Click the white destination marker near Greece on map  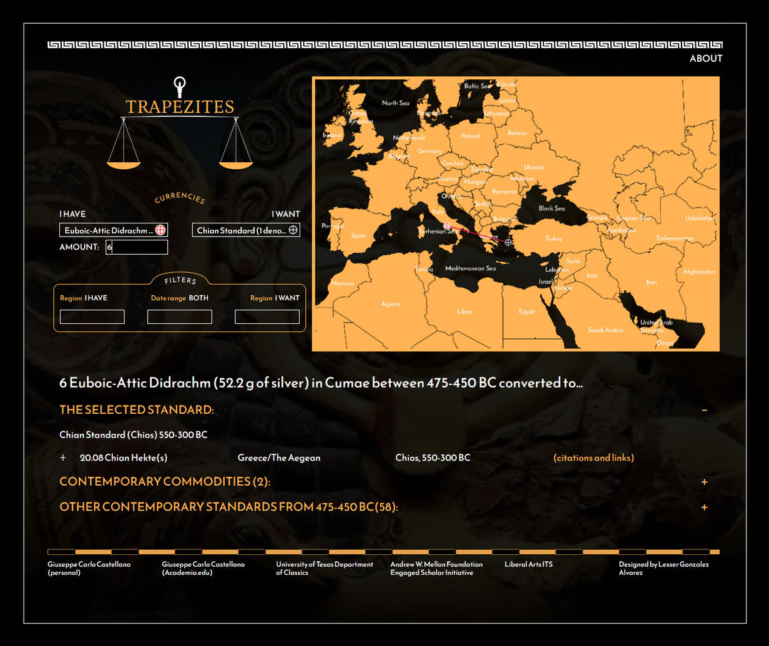click(509, 242)
